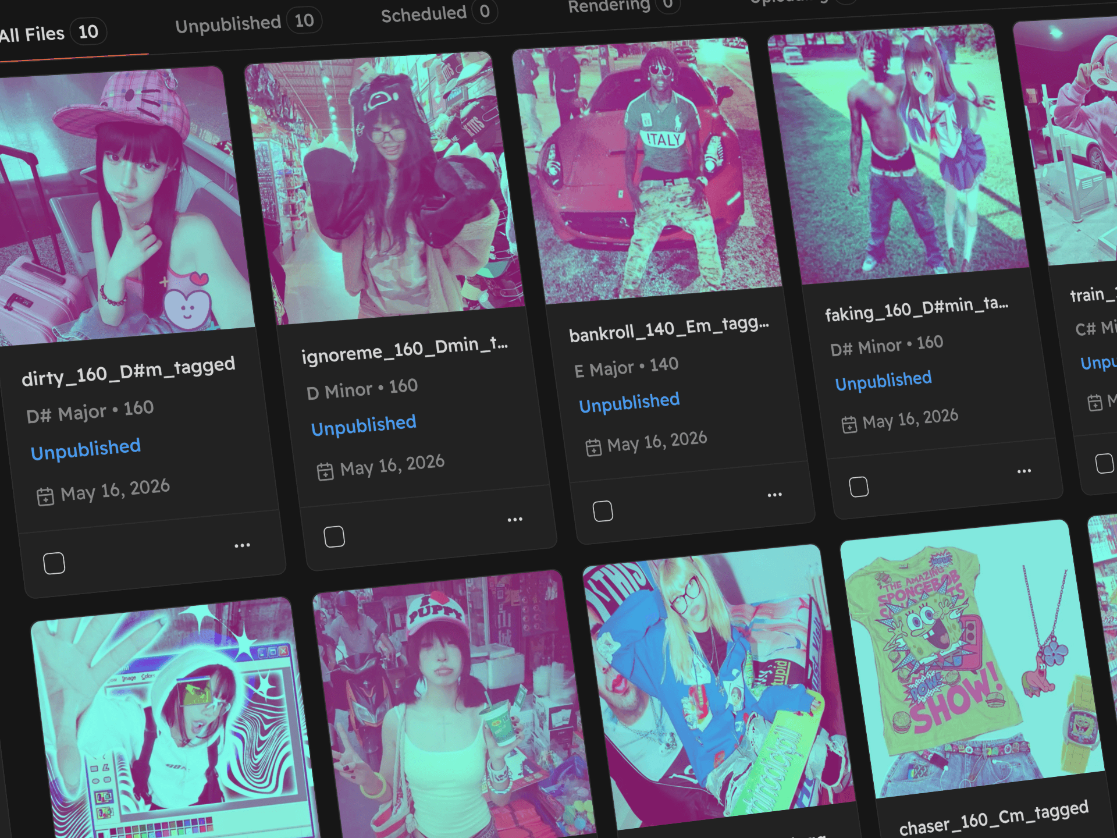Open more options for dirty_160_D#m_tagged
Viewport: 1117px width, 838px height.
pyautogui.click(x=242, y=545)
